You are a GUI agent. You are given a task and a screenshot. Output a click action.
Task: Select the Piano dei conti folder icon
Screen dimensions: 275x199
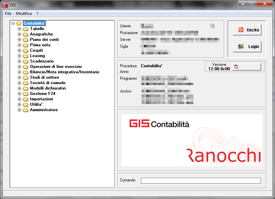[26, 40]
